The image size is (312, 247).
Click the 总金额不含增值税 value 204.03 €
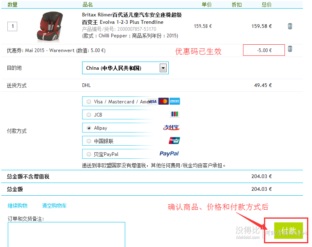tap(262, 176)
